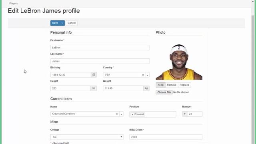Click the 'Photo' section heading
Image resolution: width=256 pixels, height=144 pixels.
[x=160, y=32]
